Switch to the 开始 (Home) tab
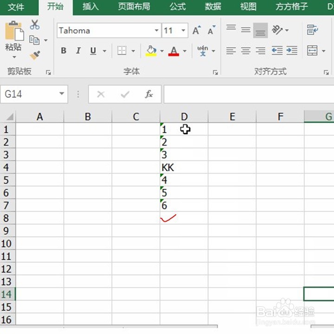The width and height of the screenshot is (334, 334). tap(56, 6)
